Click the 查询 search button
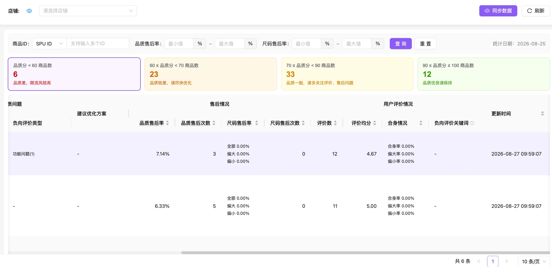Screen dimensions: 552x267 400,44
